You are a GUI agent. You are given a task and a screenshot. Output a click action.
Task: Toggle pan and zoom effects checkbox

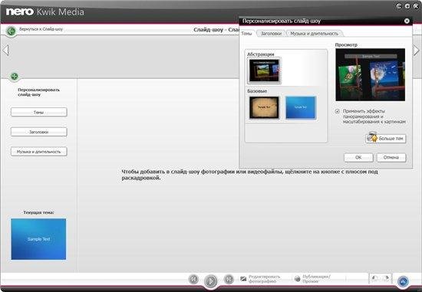click(x=338, y=111)
